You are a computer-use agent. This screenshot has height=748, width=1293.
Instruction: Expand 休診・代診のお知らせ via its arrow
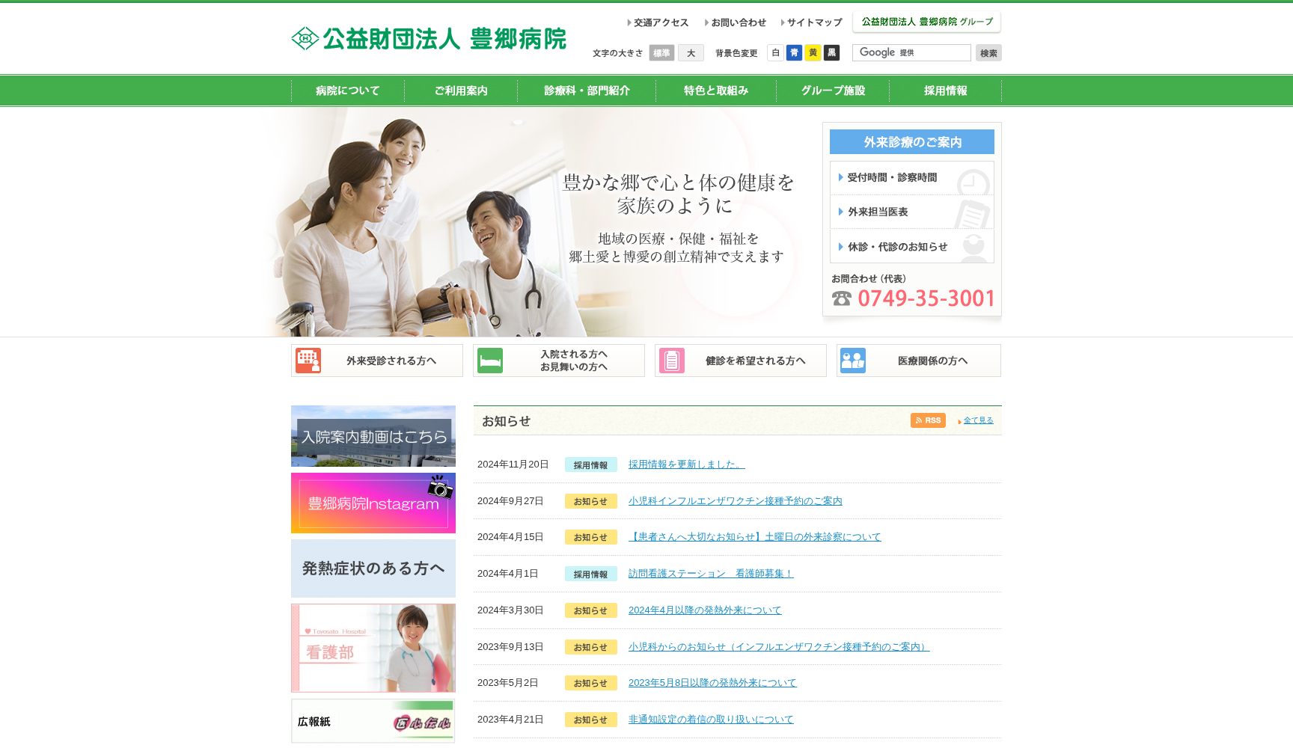(x=840, y=246)
